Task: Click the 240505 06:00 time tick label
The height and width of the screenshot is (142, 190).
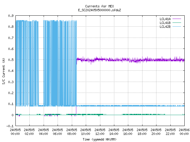Action: [57, 132]
